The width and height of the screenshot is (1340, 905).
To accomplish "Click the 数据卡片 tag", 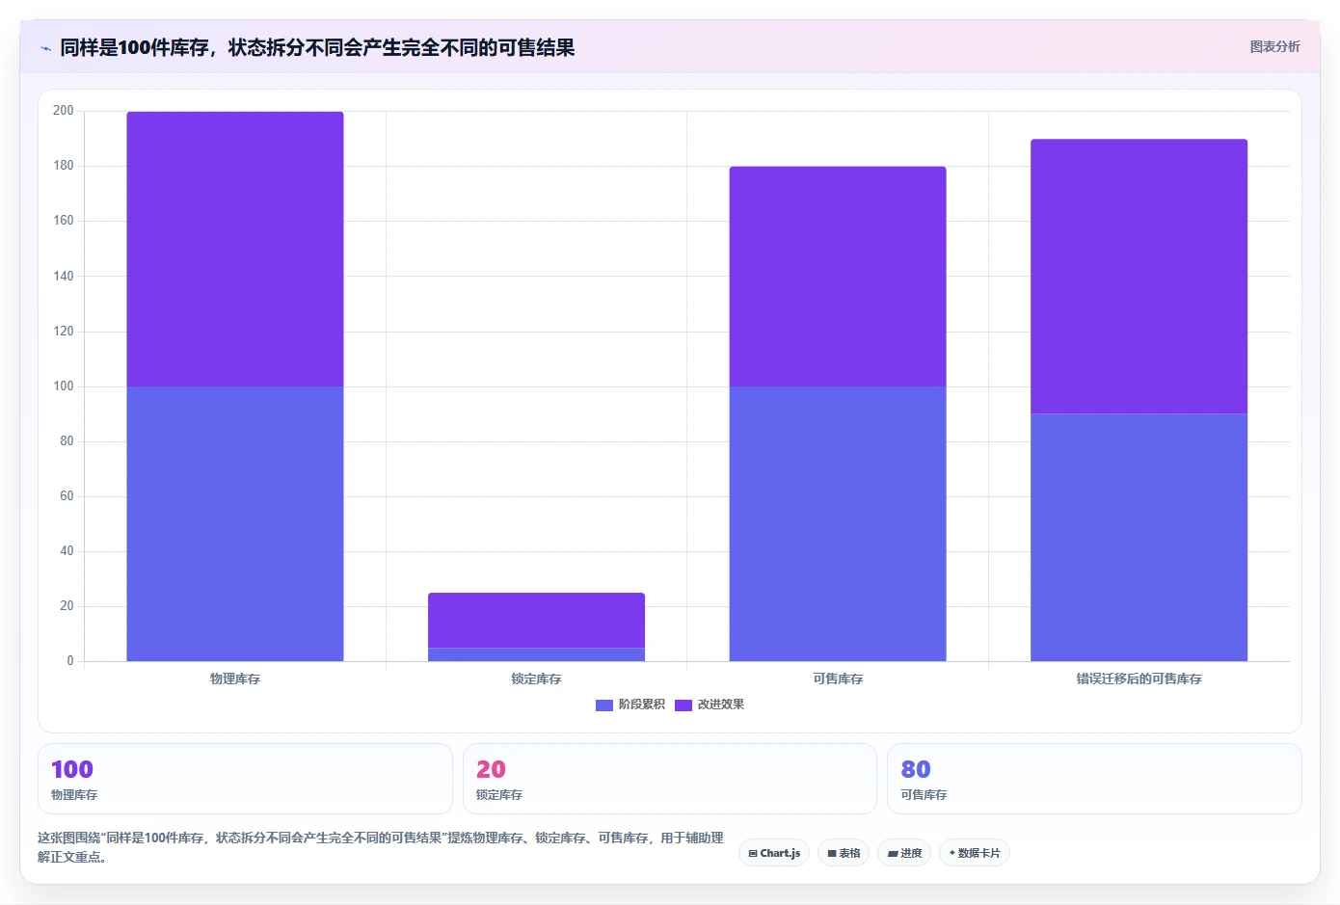I will [x=975, y=853].
